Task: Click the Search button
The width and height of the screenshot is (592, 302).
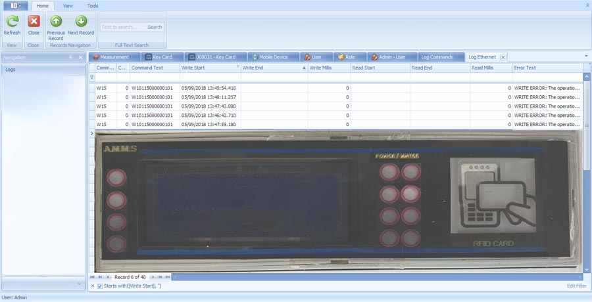Action: (155, 27)
